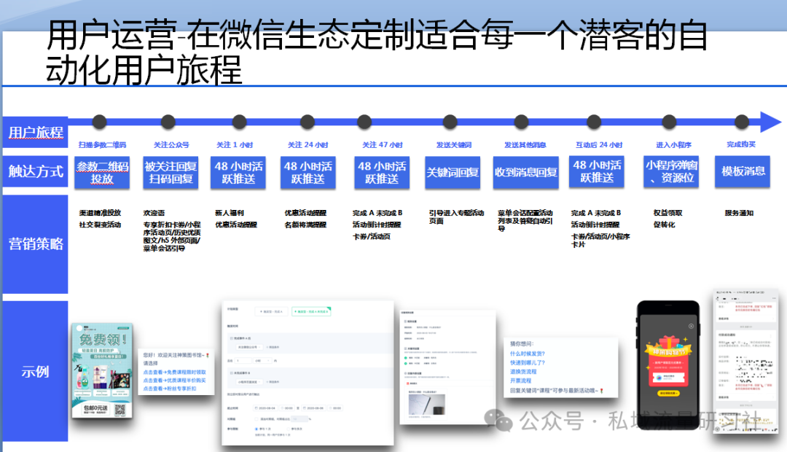This screenshot has width=787, height=452.
Task: Click the 新人福利 strategy text
Action: click(230, 213)
